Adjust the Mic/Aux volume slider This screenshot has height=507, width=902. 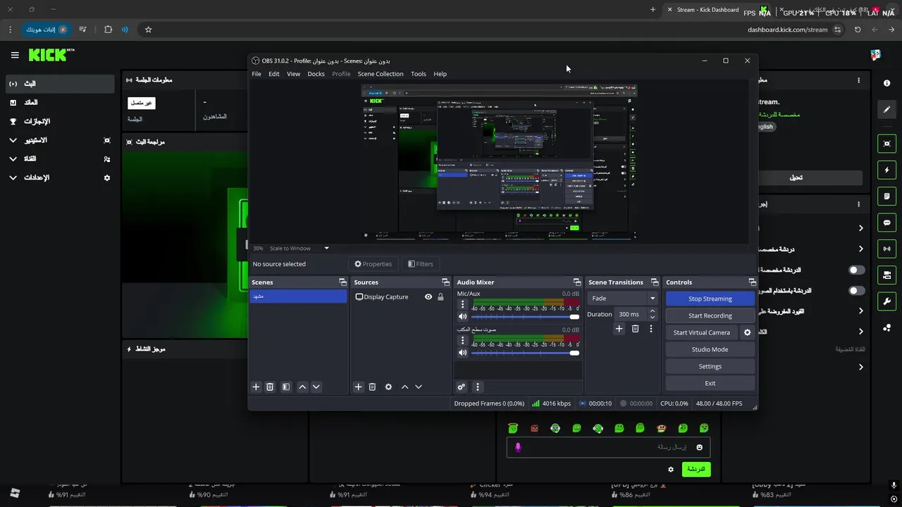coord(525,317)
